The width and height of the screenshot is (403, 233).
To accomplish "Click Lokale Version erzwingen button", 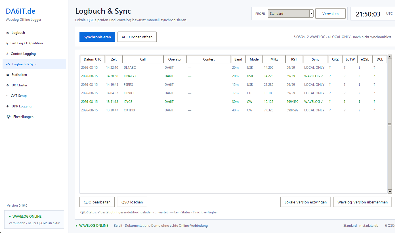I will tap(306, 202).
